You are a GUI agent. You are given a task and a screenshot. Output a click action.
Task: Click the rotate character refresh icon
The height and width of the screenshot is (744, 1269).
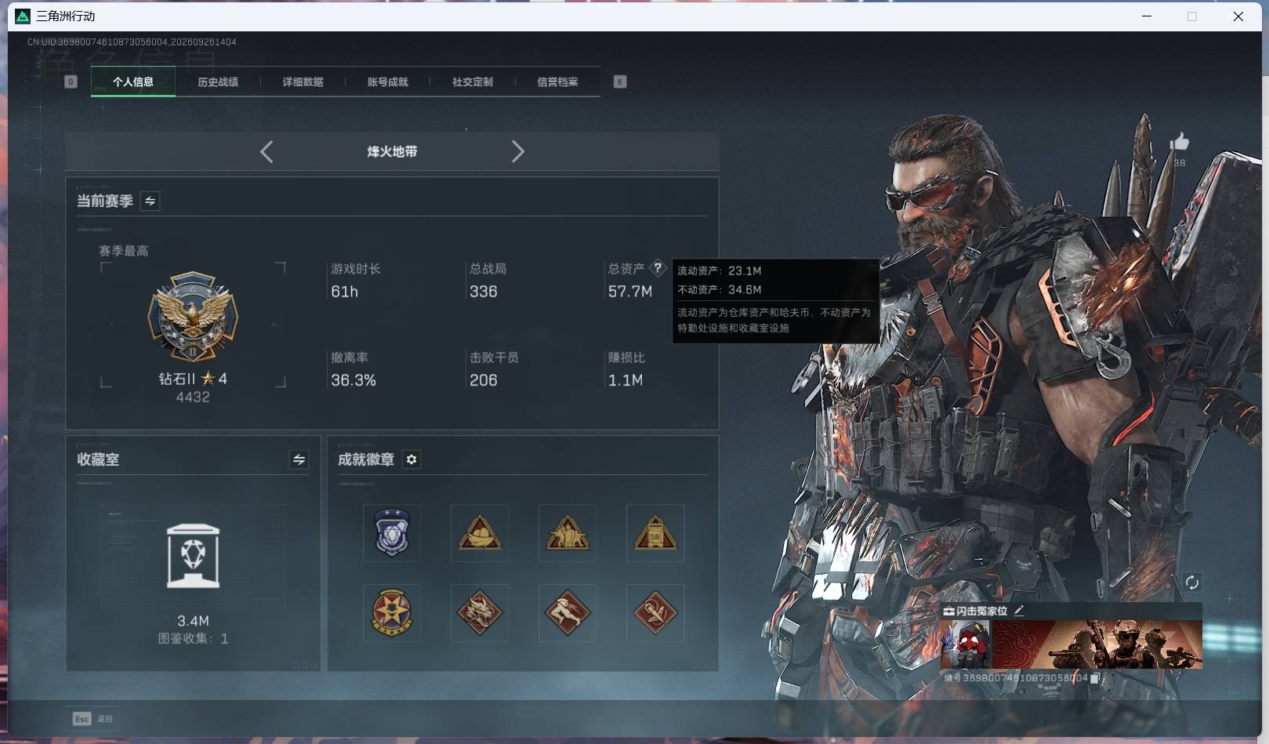(x=1192, y=582)
